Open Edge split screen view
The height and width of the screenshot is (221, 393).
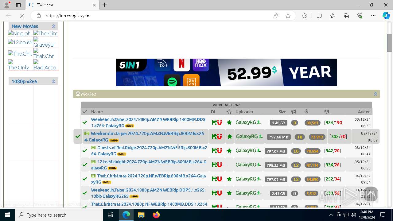pos(319,16)
